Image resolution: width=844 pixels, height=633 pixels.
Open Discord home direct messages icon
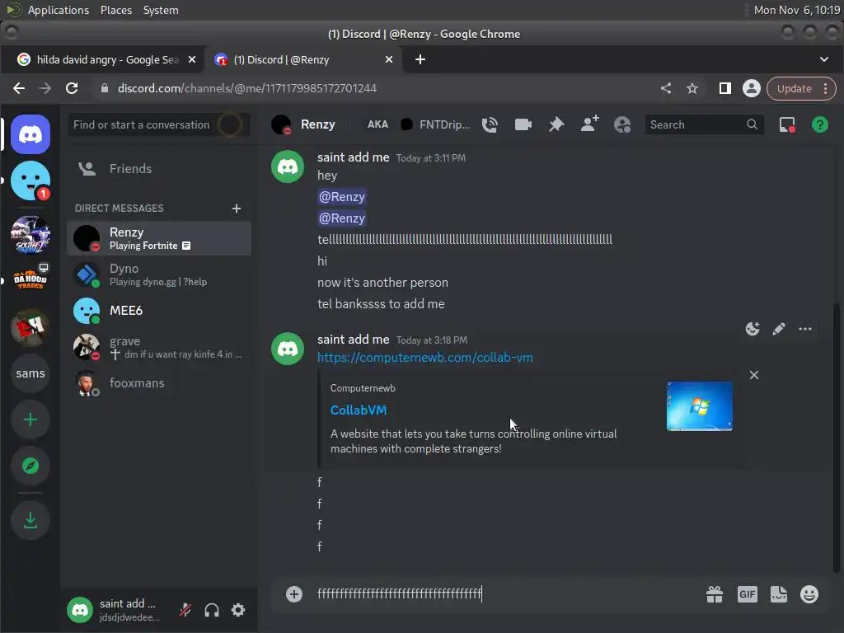click(x=30, y=134)
